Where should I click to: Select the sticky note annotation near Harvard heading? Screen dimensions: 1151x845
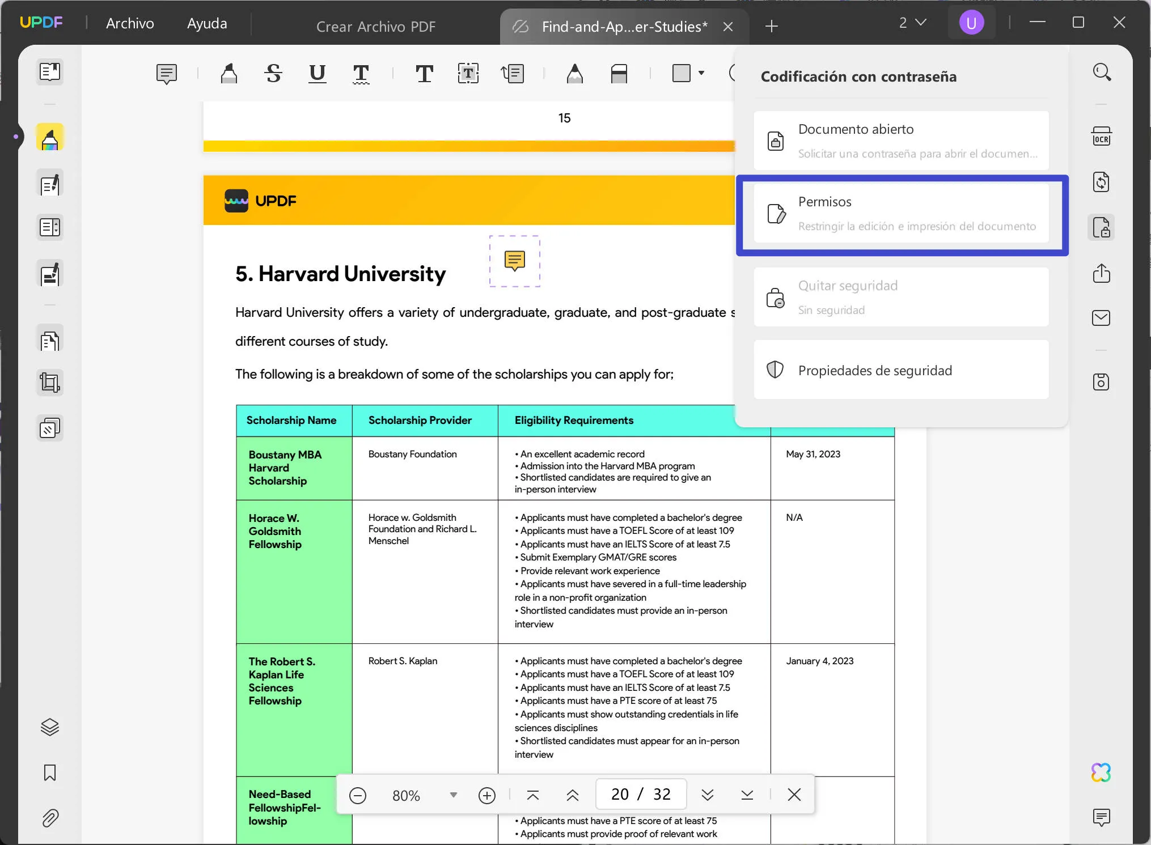[x=515, y=261]
